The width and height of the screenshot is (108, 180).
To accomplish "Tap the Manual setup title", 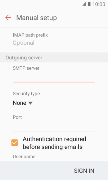I will 37,18.
